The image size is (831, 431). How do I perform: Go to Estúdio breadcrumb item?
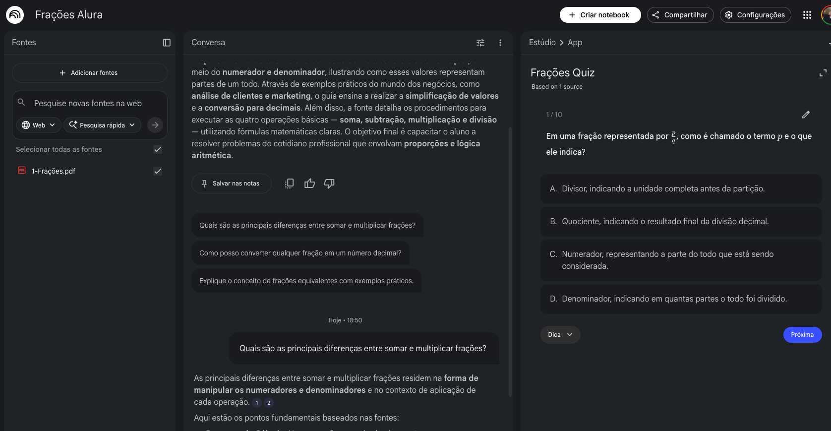pos(542,43)
